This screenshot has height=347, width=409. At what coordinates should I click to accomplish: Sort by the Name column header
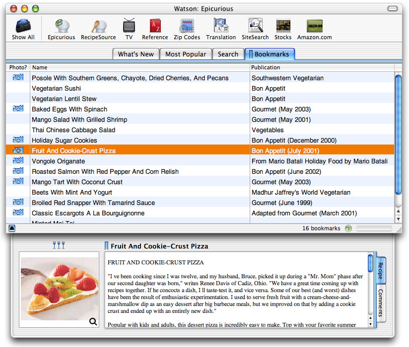(x=140, y=67)
